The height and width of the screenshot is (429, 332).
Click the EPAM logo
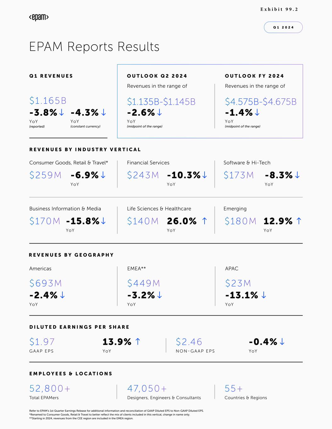pyautogui.click(x=39, y=18)
